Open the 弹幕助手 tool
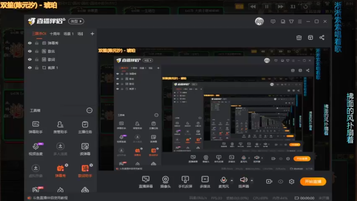 [x=36, y=127]
